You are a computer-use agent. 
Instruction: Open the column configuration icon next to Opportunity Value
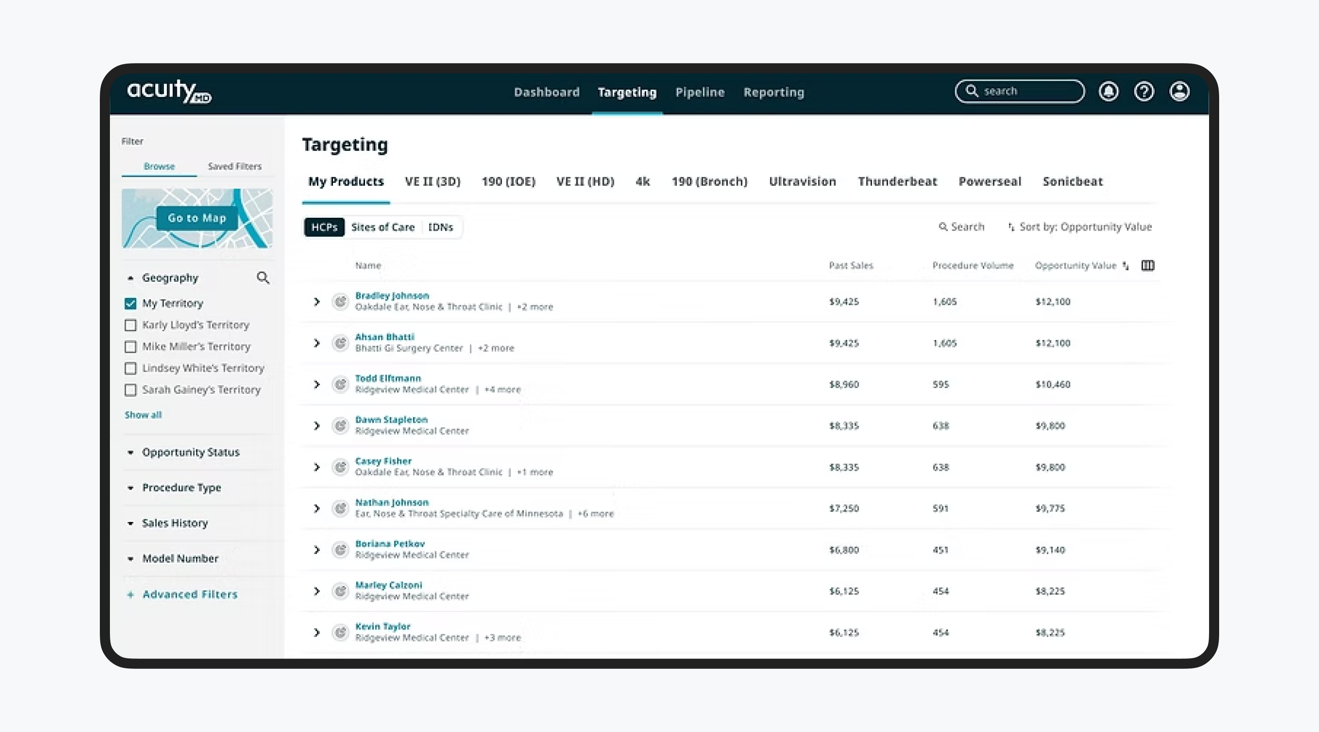(1147, 265)
